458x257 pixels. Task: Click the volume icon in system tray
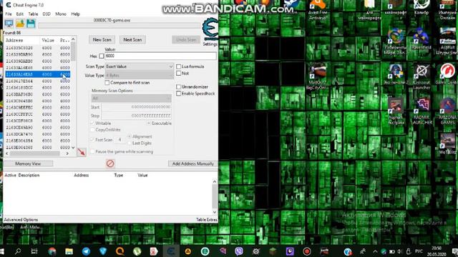[400, 251]
